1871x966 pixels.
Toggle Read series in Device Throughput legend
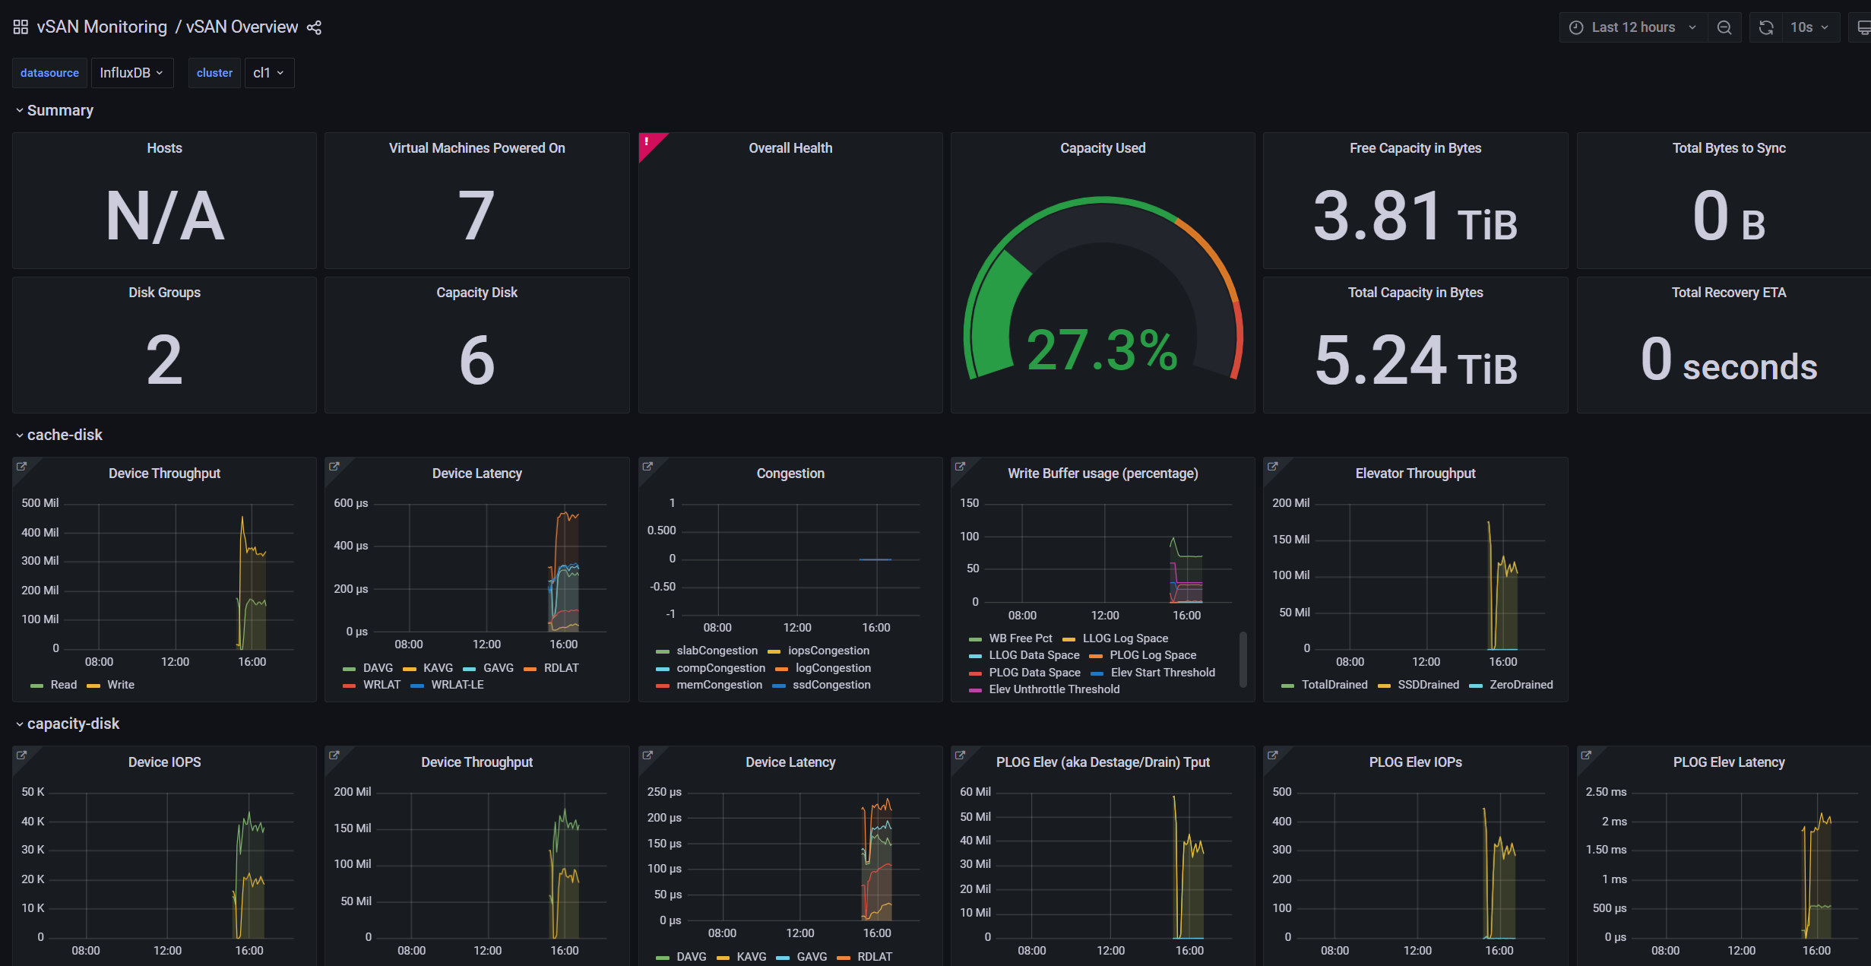(63, 685)
